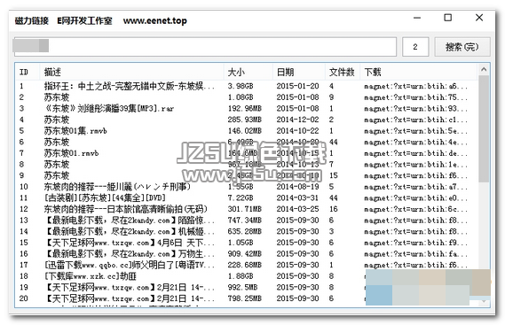Click the vertical scrollbar thumb

click(x=484, y=128)
